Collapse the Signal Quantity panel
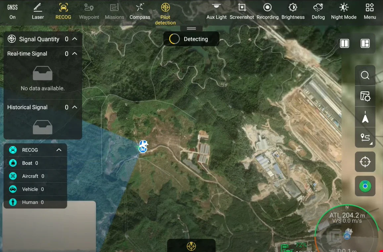The image size is (383, 252). tap(75, 39)
